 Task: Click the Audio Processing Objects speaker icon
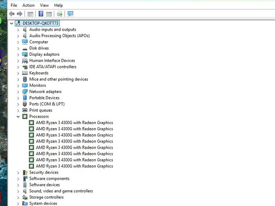tap(25, 36)
